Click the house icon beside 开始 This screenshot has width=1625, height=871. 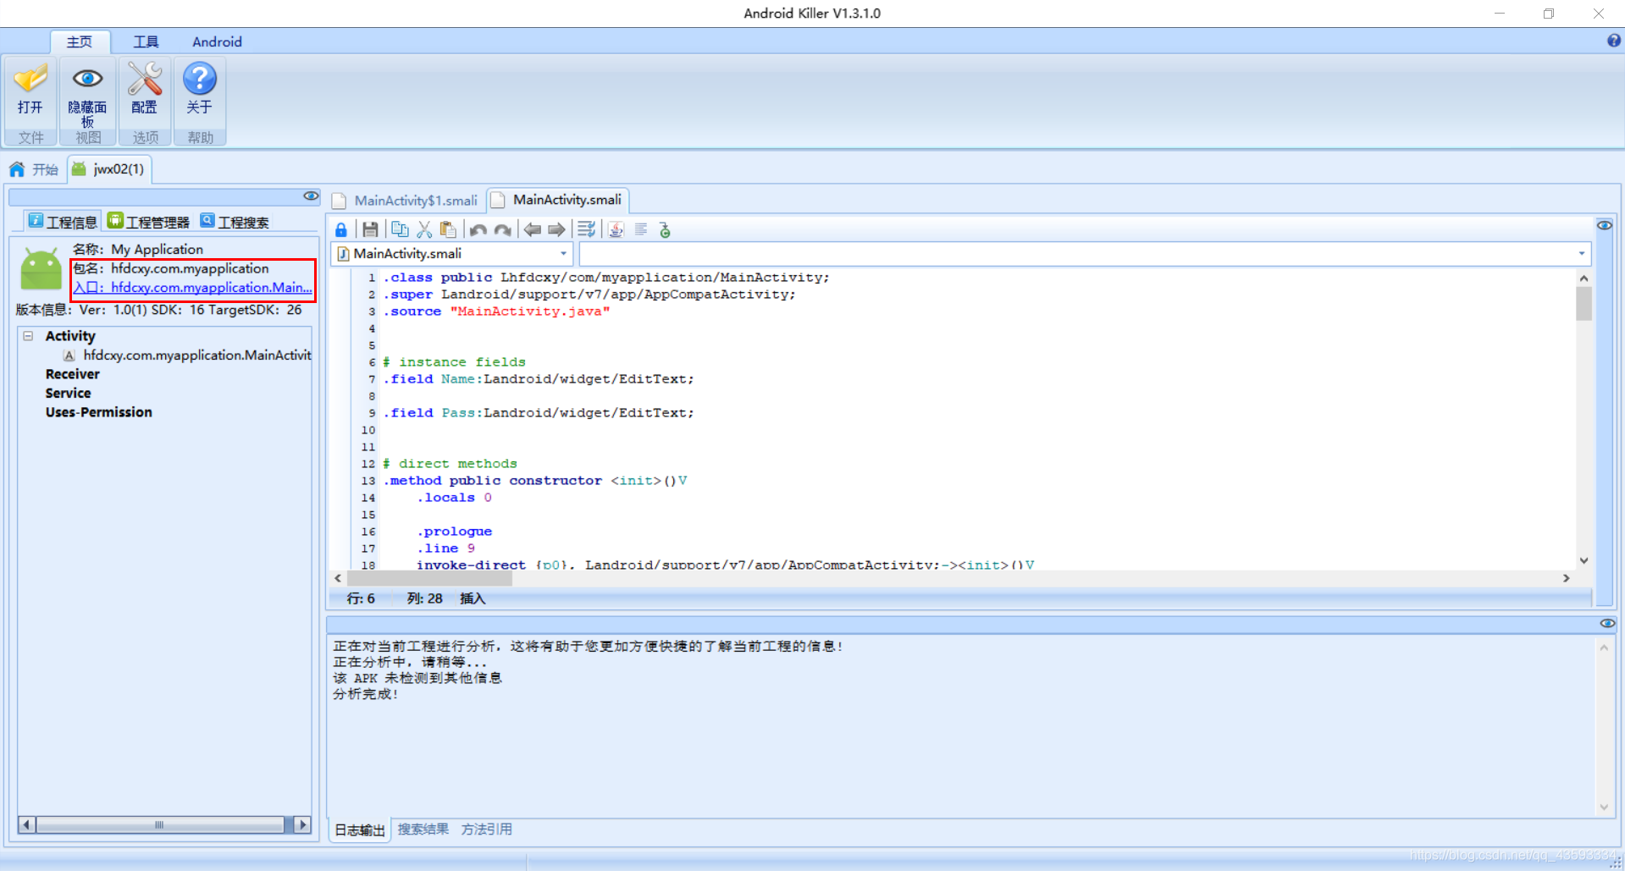pos(17,169)
